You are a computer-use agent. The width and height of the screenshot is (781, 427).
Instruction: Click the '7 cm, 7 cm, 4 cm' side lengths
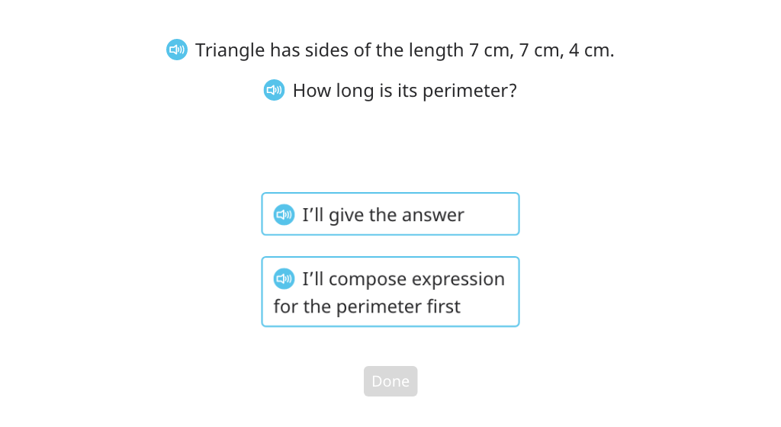click(542, 50)
